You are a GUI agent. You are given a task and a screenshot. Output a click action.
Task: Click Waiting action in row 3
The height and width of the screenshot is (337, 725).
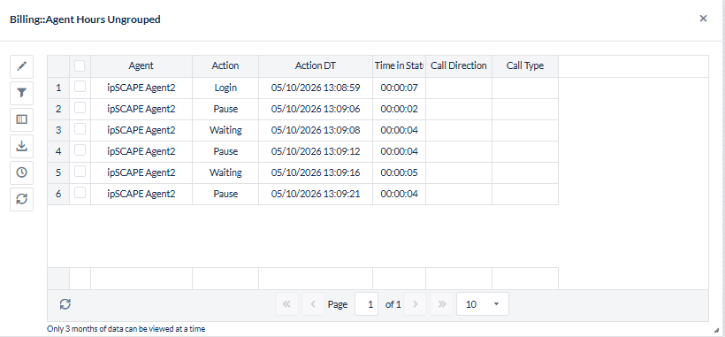coord(225,130)
